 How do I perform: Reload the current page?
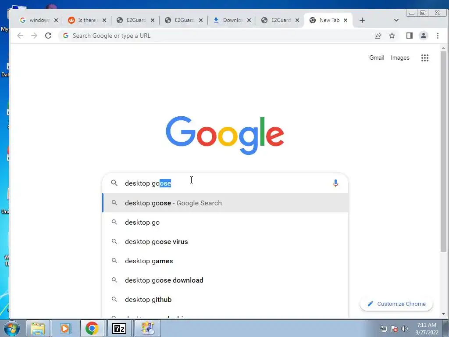pos(48,36)
